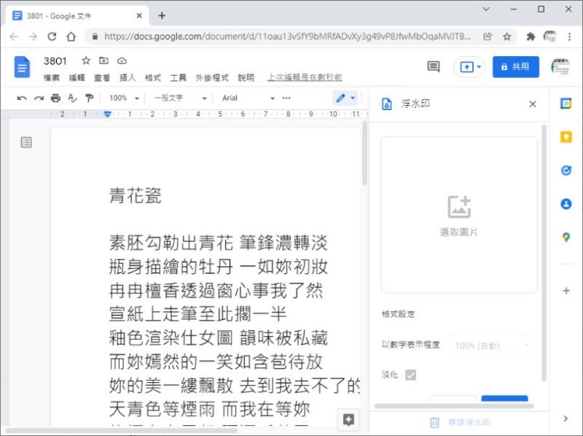This screenshot has height=436, width=583.
Task: Get add-ons with the plus icon
Action: 566,290
